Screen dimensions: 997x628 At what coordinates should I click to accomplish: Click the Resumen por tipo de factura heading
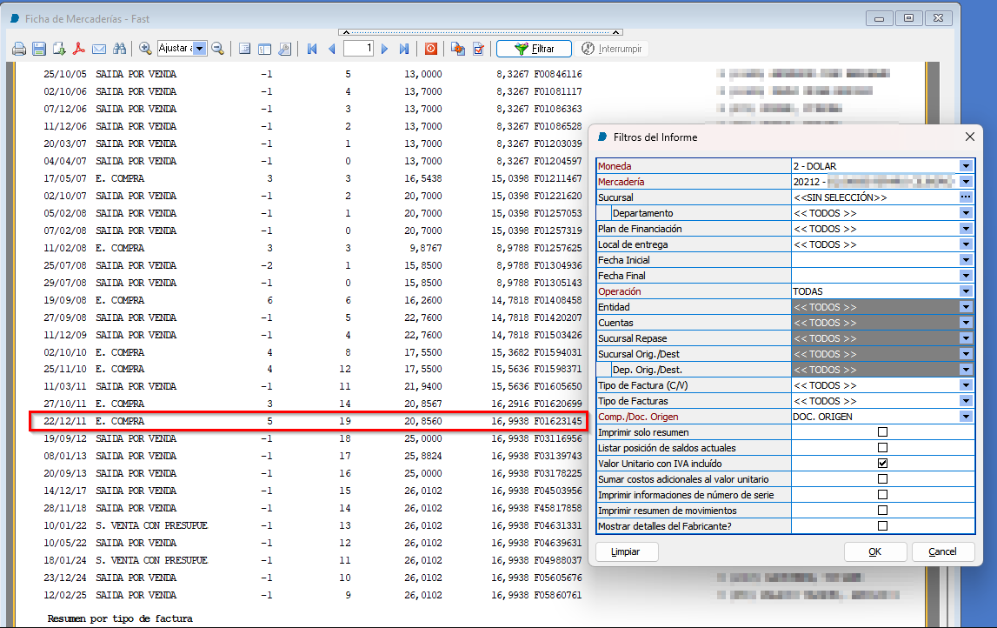[x=120, y=618]
